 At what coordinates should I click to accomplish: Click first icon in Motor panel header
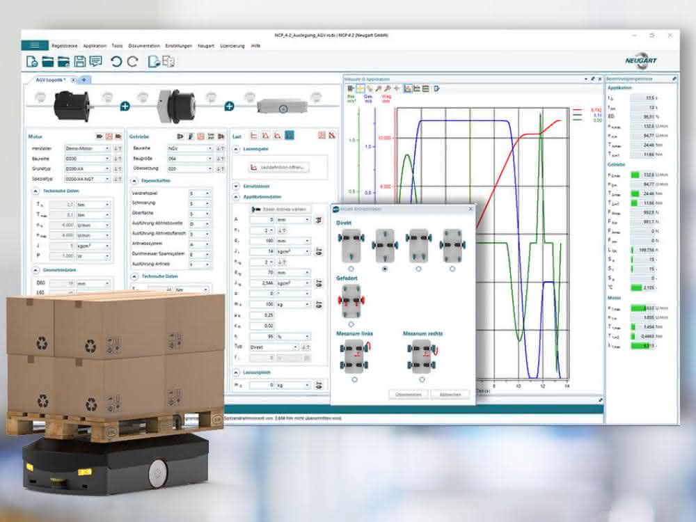click(100, 136)
